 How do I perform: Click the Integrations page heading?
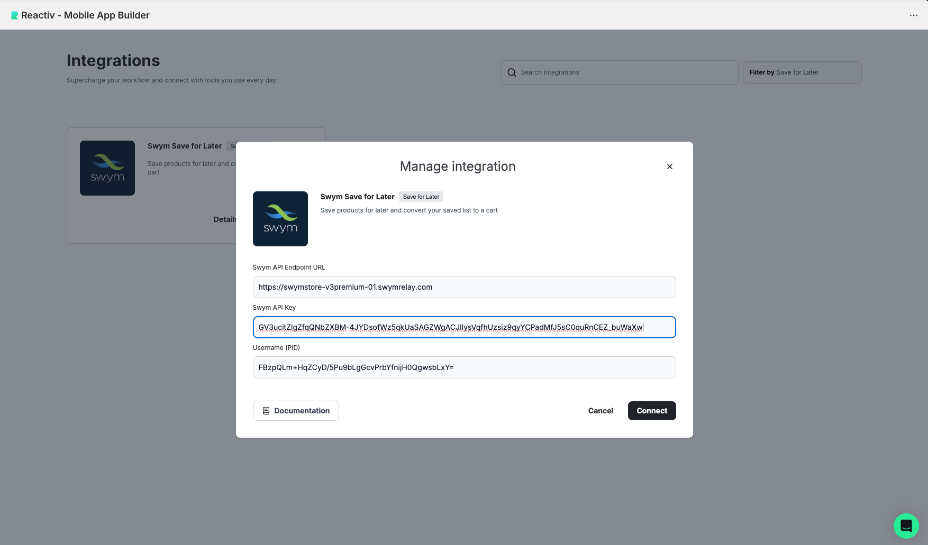click(x=113, y=61)
